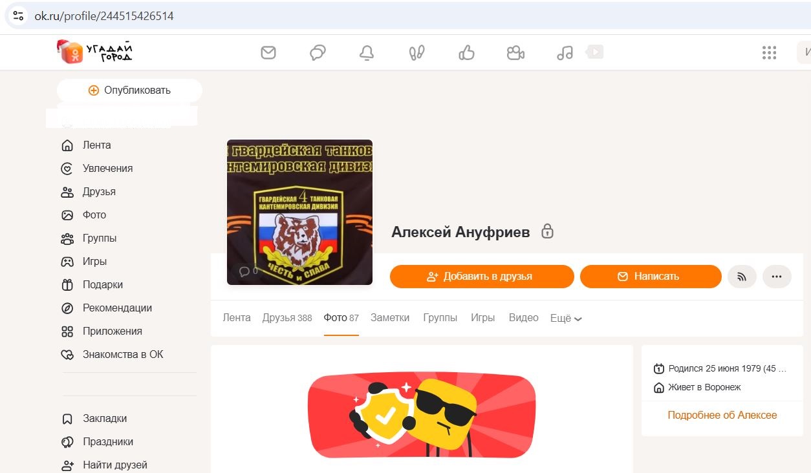
Task: Click the Опубликовать publish button
Action: point(129,90)
